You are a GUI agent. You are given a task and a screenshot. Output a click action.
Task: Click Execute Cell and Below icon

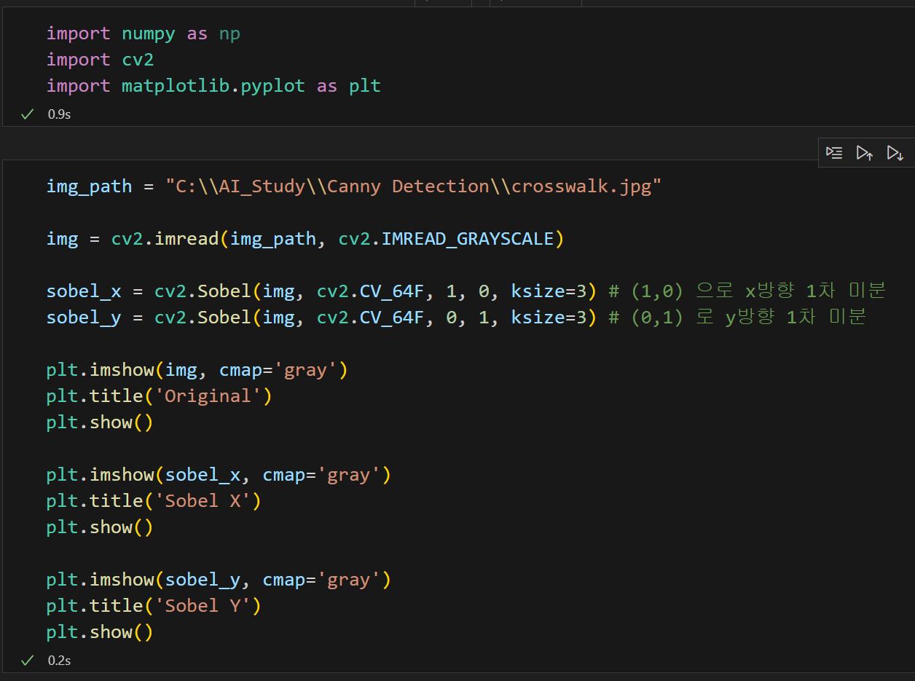coord(895,153)
